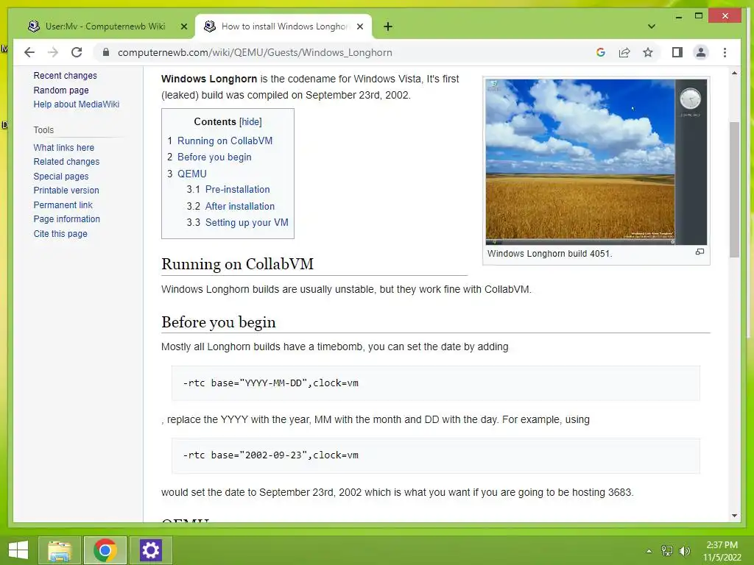Bookmark this page with star
Viewport: 754px width, 565px height.
pos(648,52)
